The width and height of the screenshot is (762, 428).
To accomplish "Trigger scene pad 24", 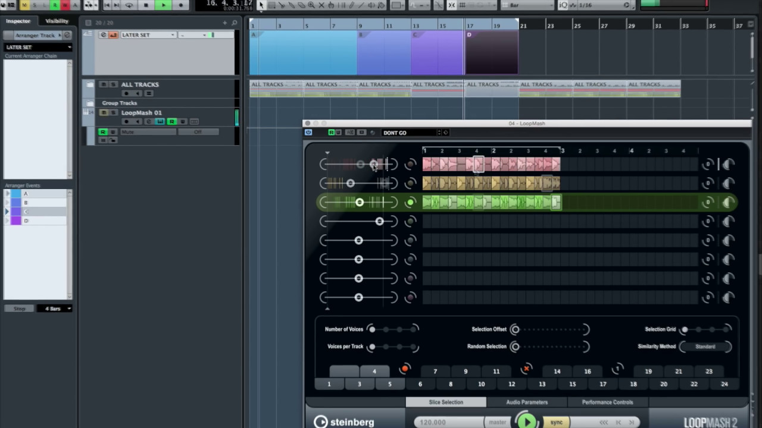I will pyautogui.click(x=724, y=384).
